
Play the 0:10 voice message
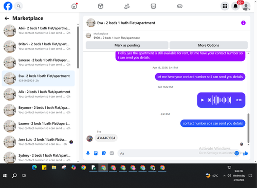(x=203, y=100)
